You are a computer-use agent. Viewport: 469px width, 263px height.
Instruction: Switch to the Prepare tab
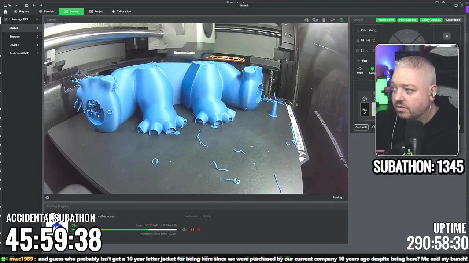(21, 11)
